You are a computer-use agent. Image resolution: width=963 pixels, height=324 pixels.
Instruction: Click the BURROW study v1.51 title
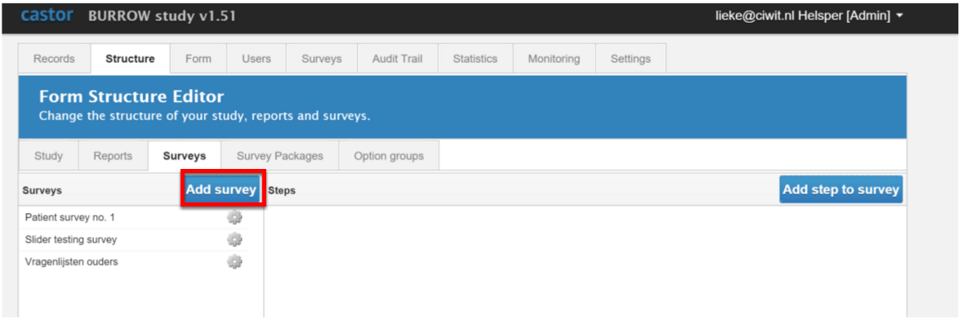(163, 16)
